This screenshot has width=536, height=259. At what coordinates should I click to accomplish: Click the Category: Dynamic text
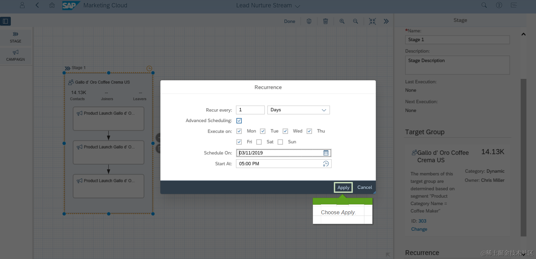pyautogui.click(x=485, y=171)
